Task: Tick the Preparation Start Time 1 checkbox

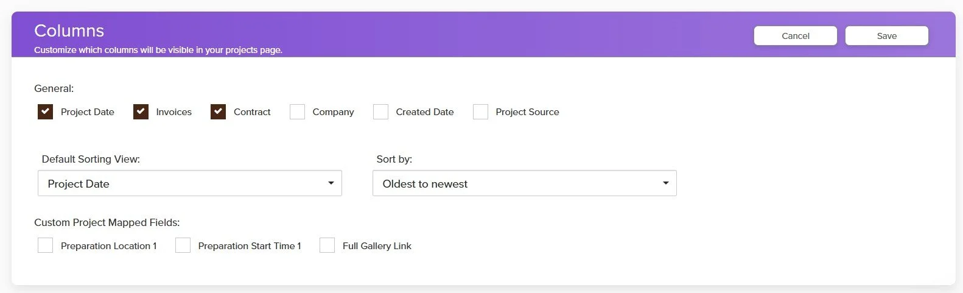Action: pos(183,245)
